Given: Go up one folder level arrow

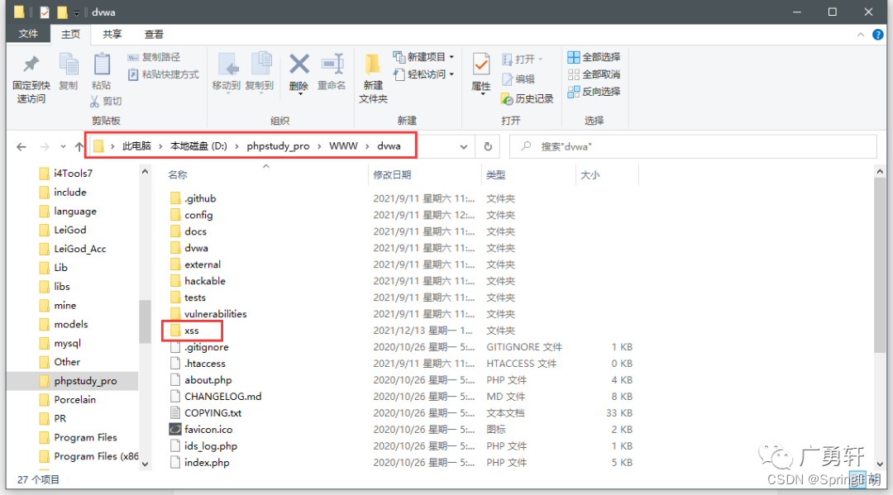Looking at the screenshot, I should [79, 147].
